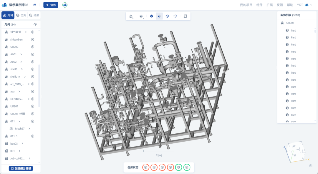Click plus icon beside shell014
This screenshot has width=318, height=174.
pos(32,77)
